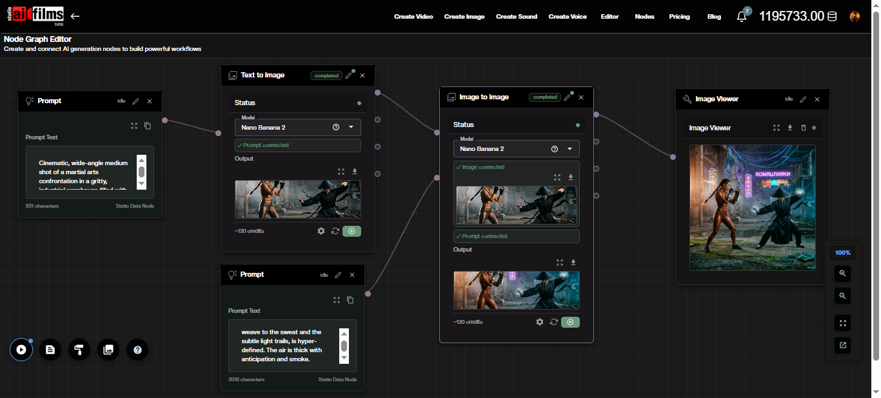The image size is (881, 398).
Task: Open the Create Image menu
Action: (x=464, y=16)
